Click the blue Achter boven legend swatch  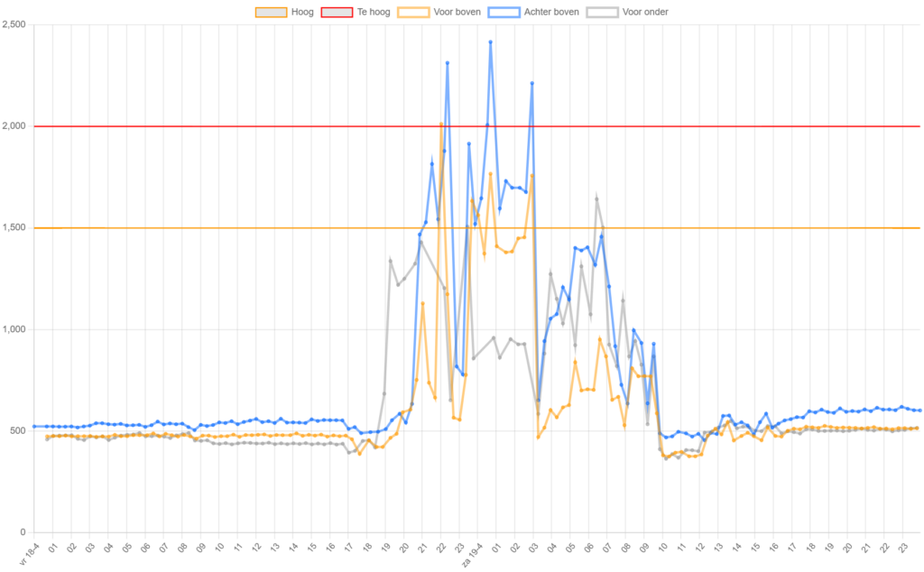pyautogui.click(x=503, y=13)
